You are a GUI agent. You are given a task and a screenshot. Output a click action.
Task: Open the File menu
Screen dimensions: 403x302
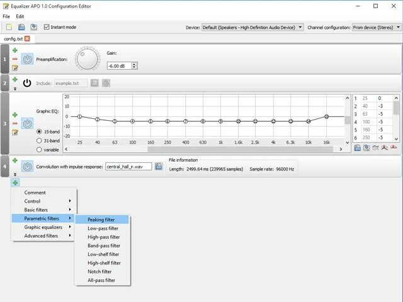6,16
